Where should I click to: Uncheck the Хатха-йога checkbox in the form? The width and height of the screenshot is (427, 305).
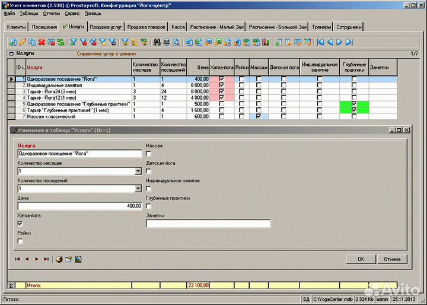coord(20,223)
